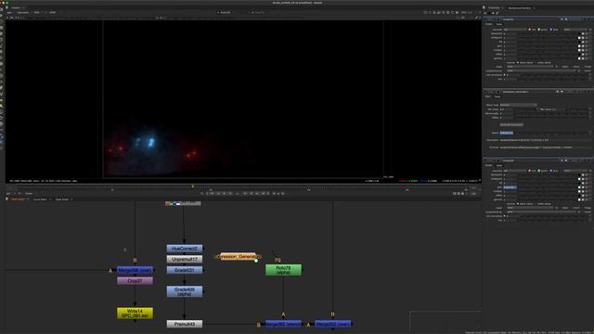Toggle green channel in upper Grade panel

pos(538,30)
